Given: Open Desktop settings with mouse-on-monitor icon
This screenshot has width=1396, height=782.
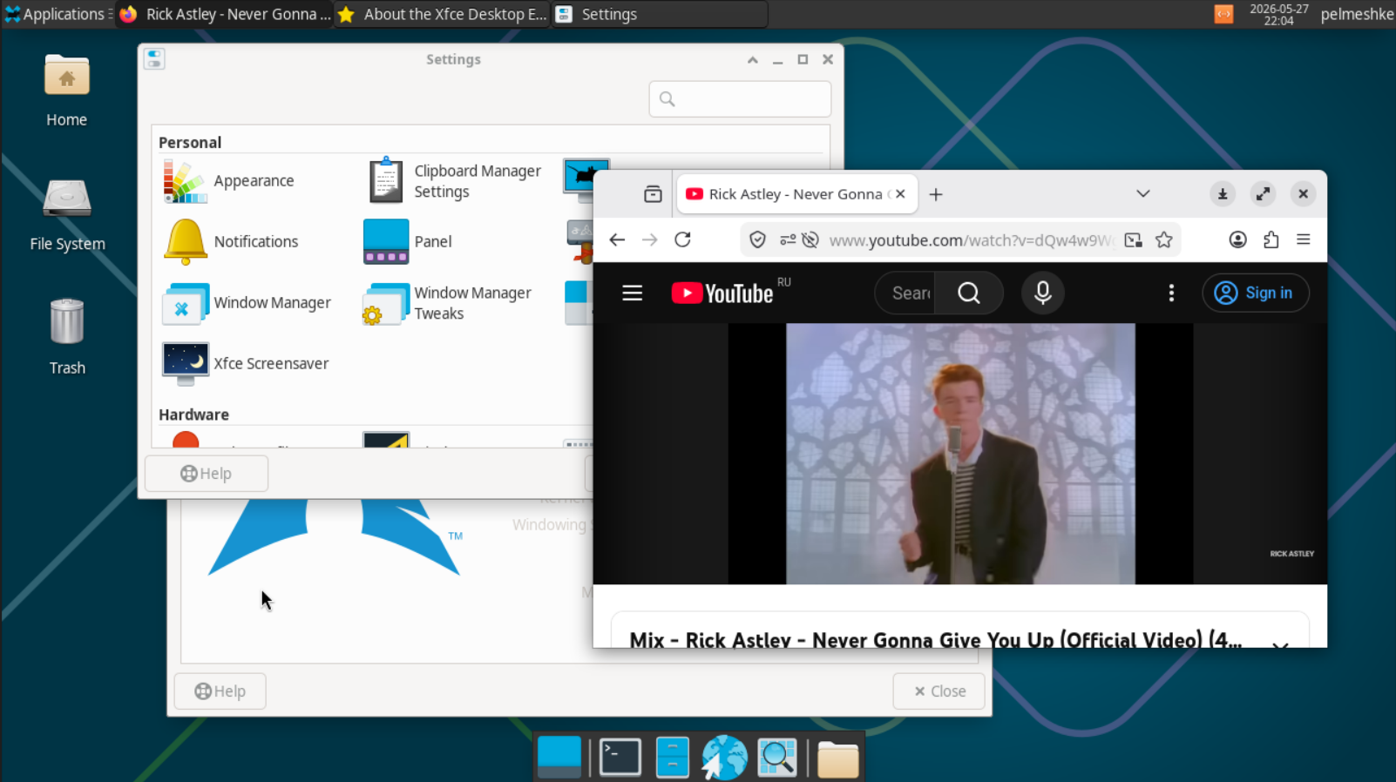Looking at the screenshot, I should tap(586, 180).
